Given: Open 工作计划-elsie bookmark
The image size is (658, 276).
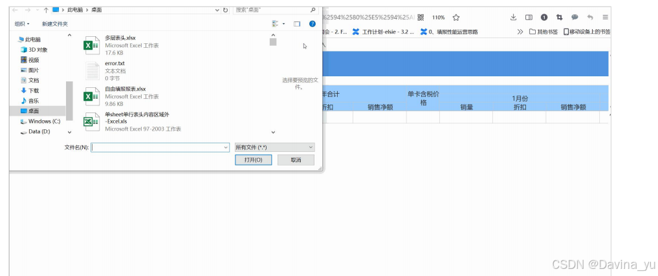Looking at the screenshot, I should click(384, 32).
